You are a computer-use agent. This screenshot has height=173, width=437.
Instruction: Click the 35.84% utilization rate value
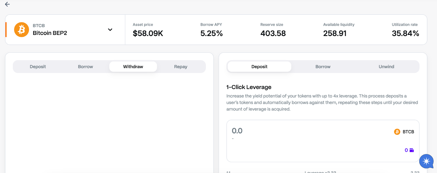point(405,33)
